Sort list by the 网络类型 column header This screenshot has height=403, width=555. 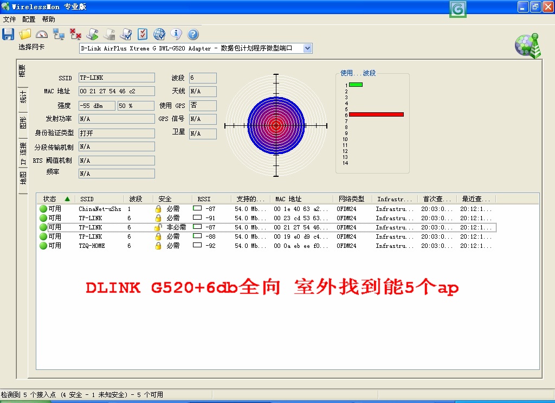(x=352, y=199)
